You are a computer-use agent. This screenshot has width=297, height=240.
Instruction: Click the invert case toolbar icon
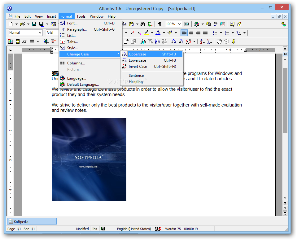(189, 41)
